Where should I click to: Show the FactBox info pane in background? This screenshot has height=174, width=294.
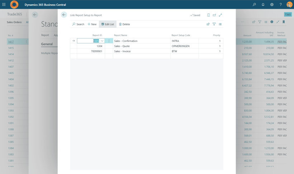pos(272,22)
